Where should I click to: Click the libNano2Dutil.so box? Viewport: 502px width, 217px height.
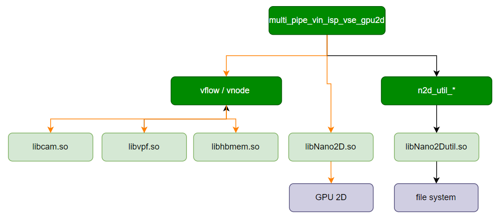(436, 147)
